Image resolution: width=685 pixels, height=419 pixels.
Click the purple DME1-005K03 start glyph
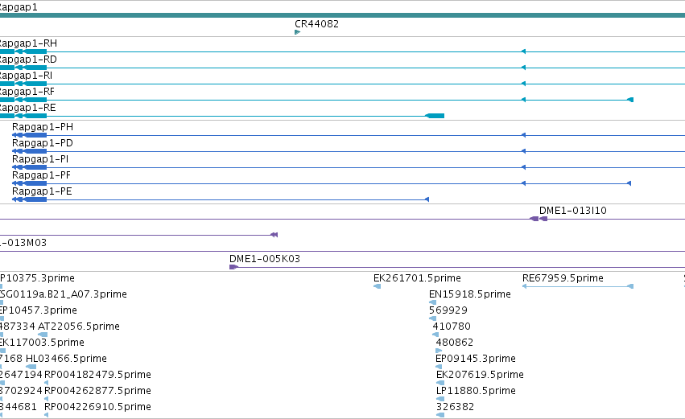coord(233,267)
